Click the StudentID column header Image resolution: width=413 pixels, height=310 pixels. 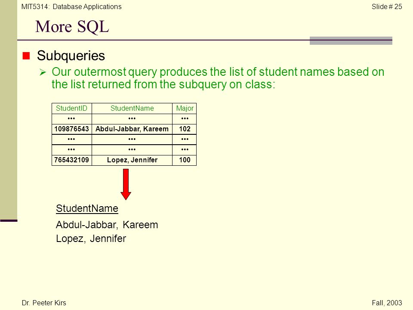pyautogui.click(x=72, y=108)
